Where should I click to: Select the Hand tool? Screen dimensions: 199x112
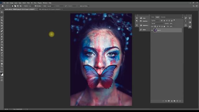pyautogui.click(x=2, y=63)
